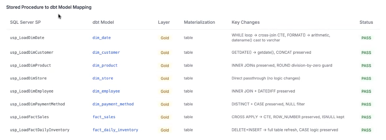The width and height of the screenshot is (386, 140).
Task: Click the 'INNER JOIN + DATEDIFF preserved' text
Action: [x=263, y=91]
